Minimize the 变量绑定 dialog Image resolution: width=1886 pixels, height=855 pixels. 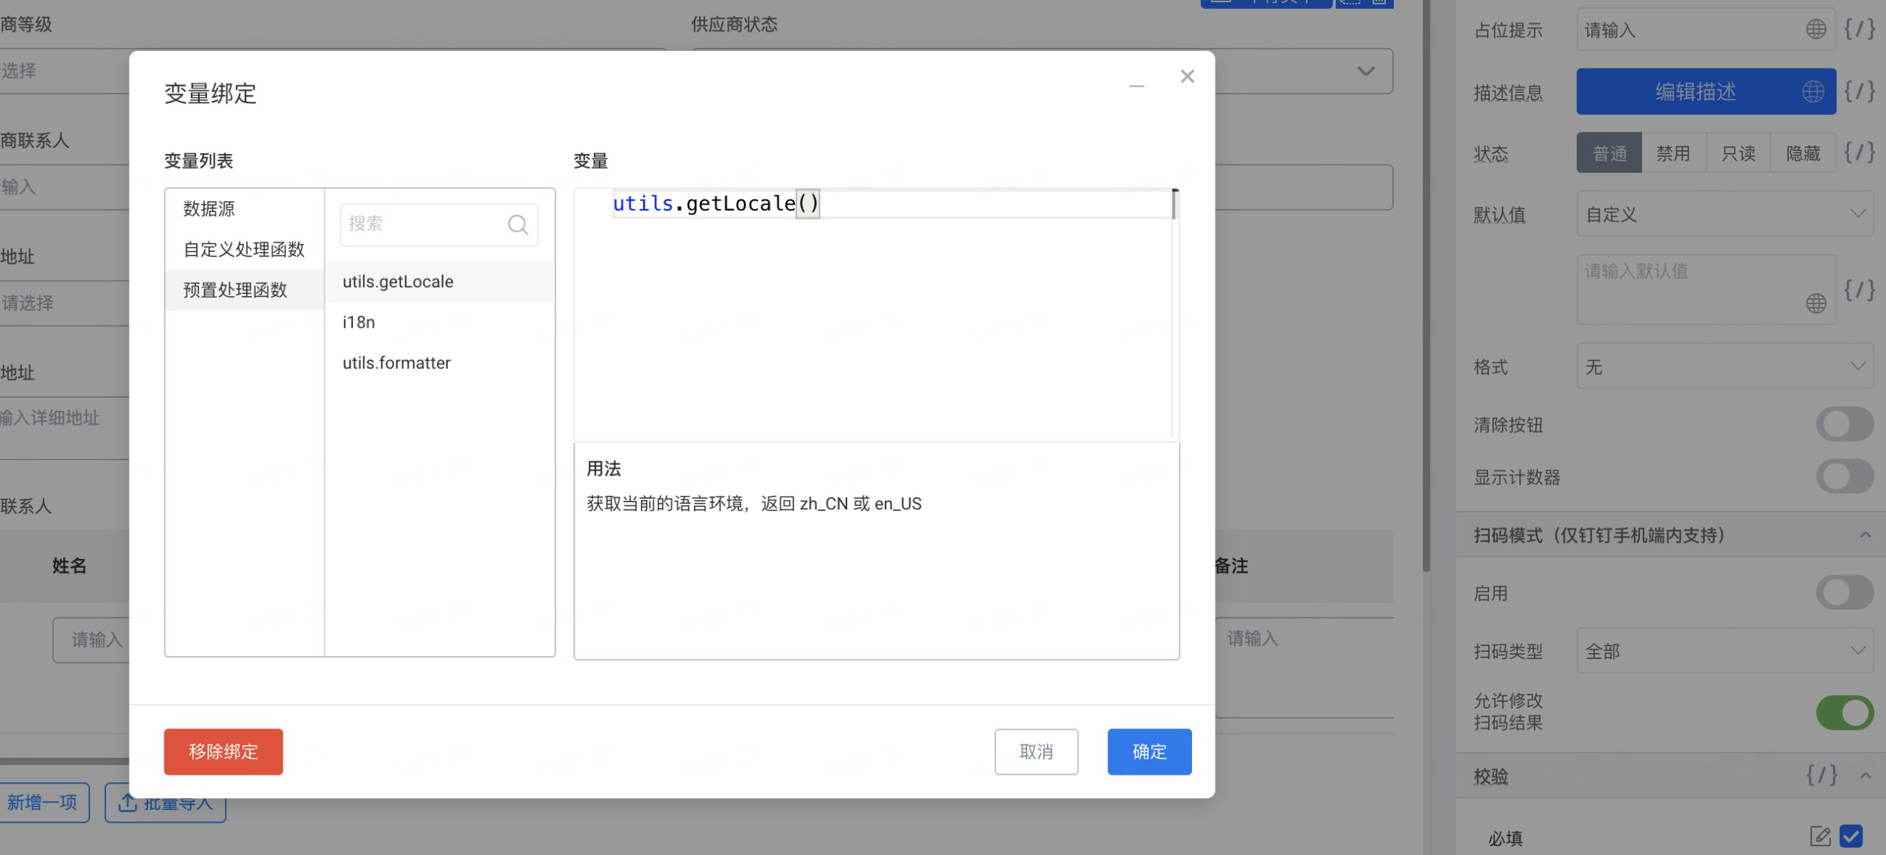click(x=1136, y=86)
